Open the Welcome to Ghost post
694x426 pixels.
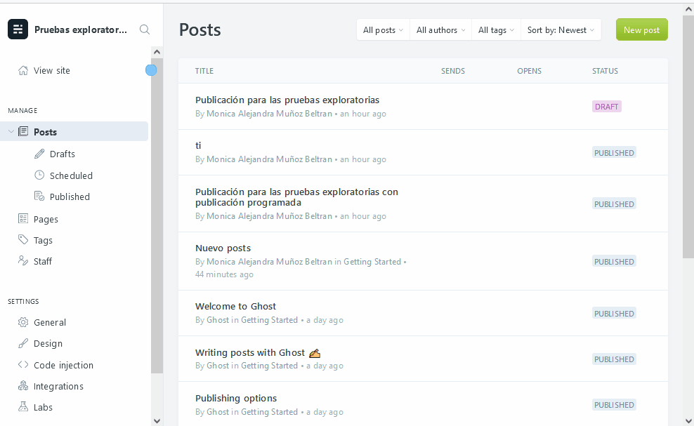coord(235,306)
